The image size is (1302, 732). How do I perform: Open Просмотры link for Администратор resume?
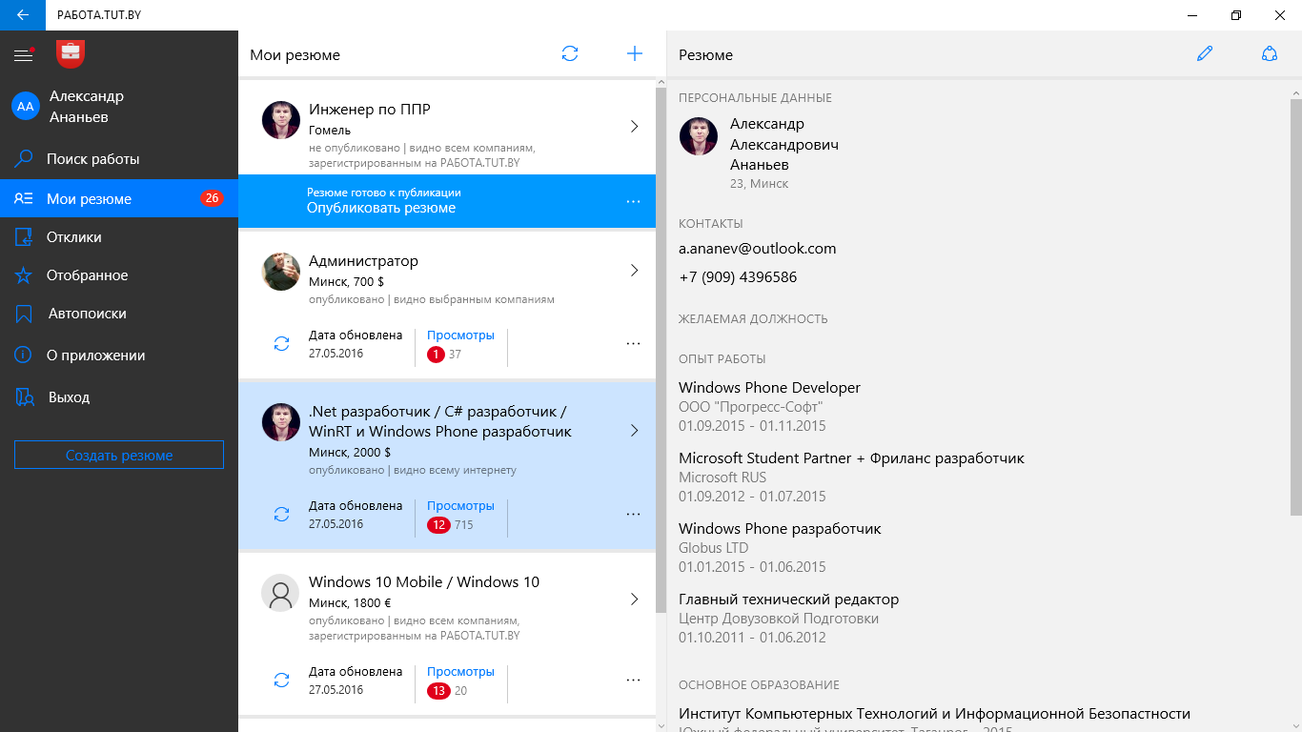(x=460, y=335)
